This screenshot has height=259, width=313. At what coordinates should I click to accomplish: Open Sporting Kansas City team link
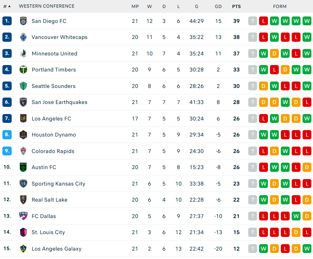58,184
